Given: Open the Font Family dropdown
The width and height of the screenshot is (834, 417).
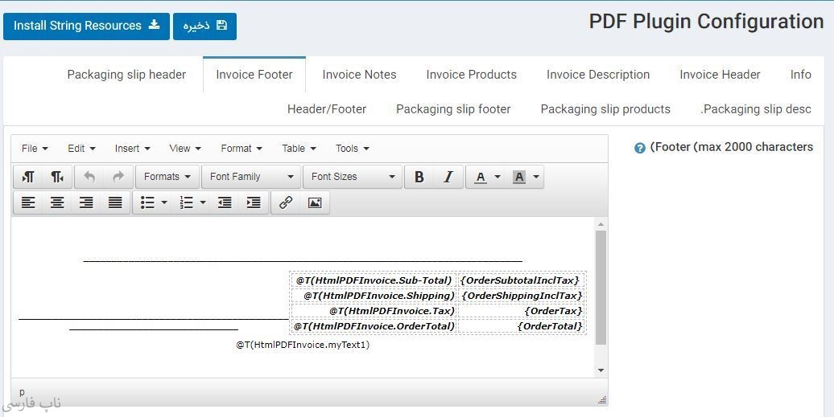Looking at the screenshot, I should tap(251, 177).
